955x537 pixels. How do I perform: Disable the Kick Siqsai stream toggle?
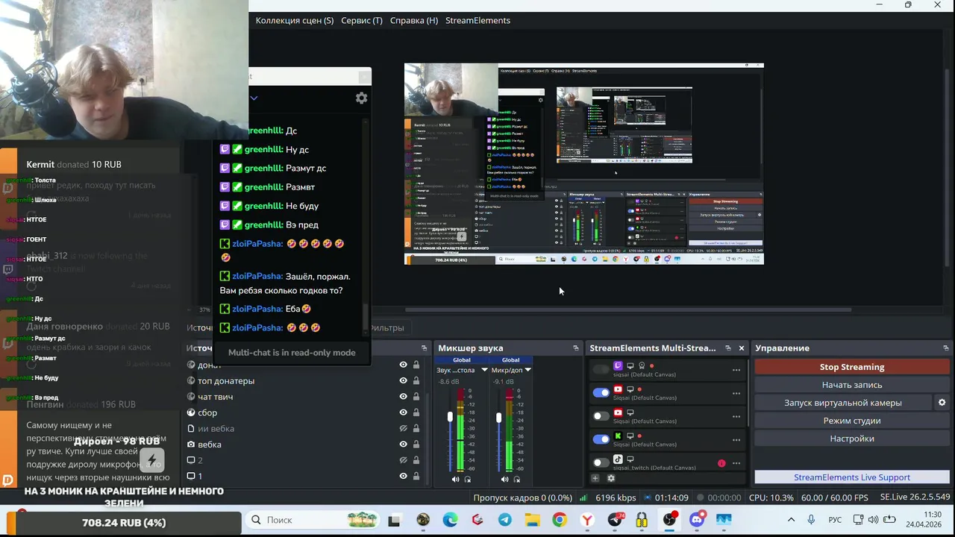tap(601, 439)
